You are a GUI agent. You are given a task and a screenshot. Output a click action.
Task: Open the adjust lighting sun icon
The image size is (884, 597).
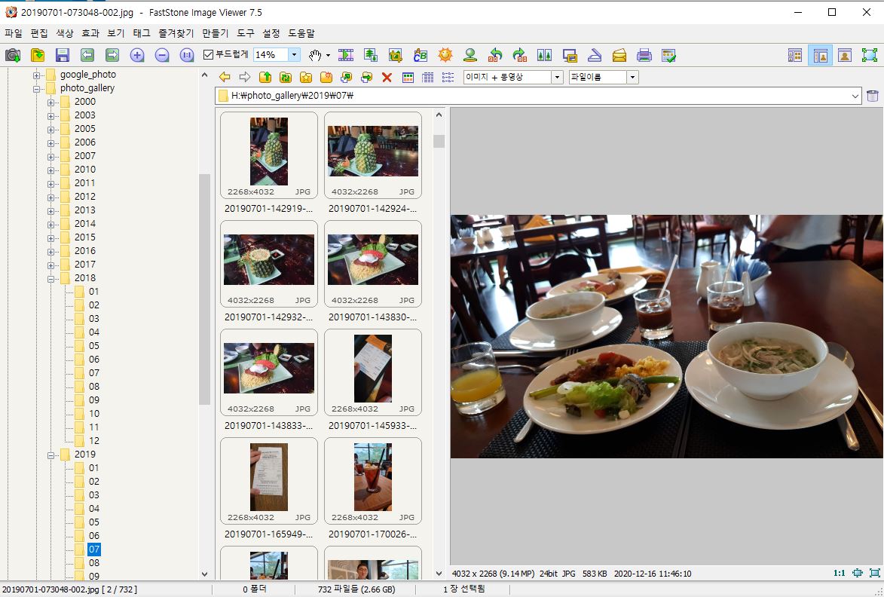(445, 55)
